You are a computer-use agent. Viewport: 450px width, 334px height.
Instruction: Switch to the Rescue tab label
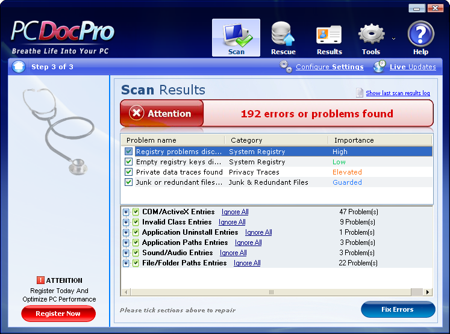click(x=283, y=52)
